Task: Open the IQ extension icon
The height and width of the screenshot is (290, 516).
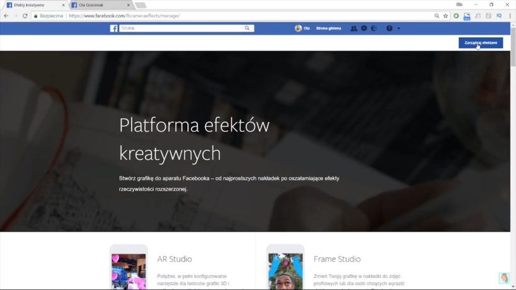Action: click(x=499, y=16)
